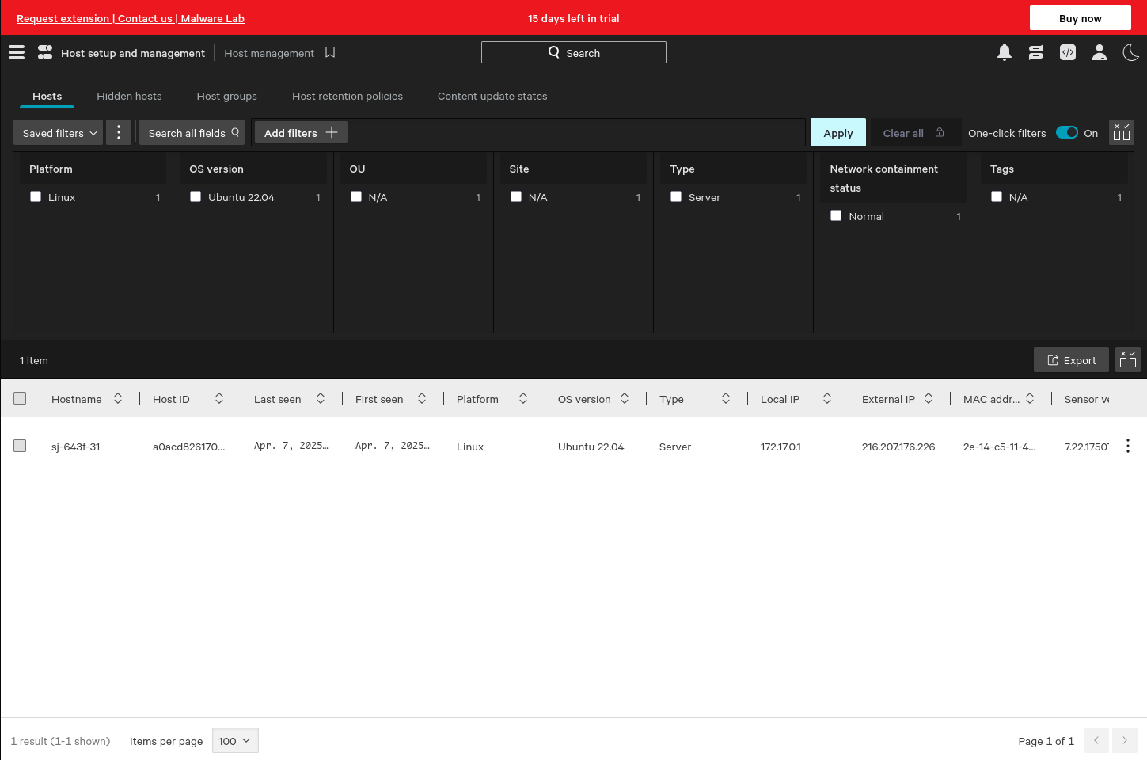Click the Apply filters button
Image resolution: width=1147 pixels, height=760 pixels.
tap(837, 132)
